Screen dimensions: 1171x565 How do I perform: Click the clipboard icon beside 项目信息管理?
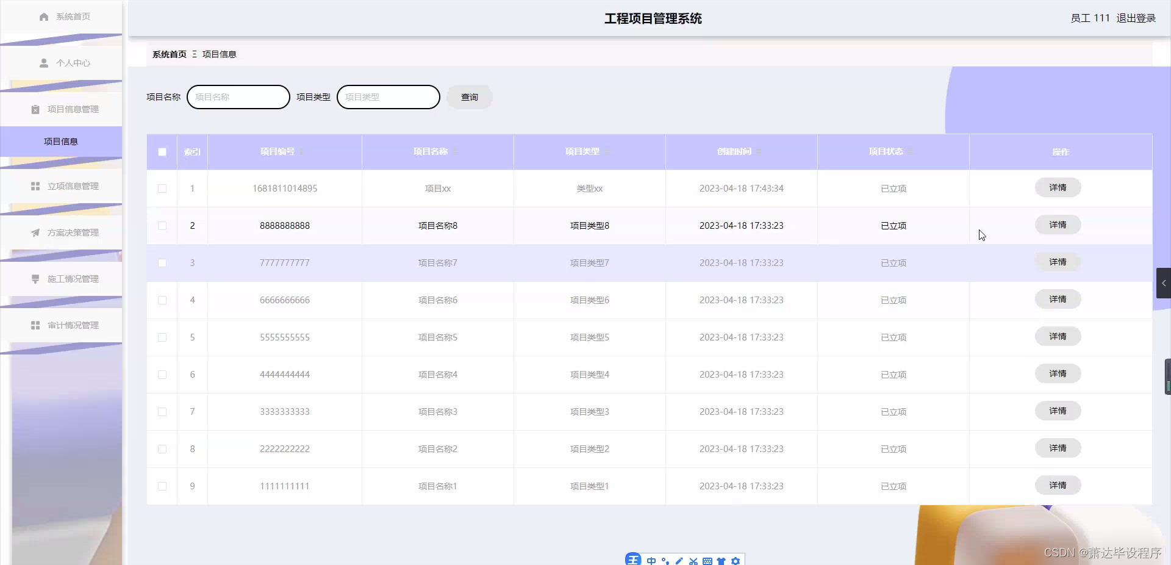(x=35, y=110)
